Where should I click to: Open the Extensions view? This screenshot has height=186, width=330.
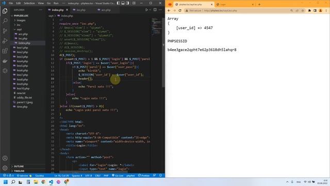pyautogui.click(x=5, y=51)
